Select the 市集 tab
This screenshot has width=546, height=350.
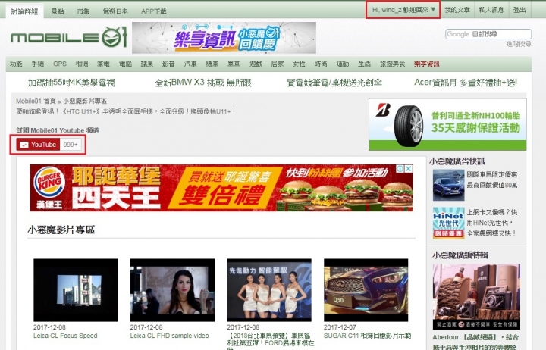pyautogui.click(x=83, y=11)
